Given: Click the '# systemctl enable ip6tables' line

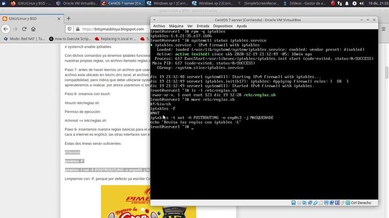Looking at the screenshot, I should [88, 47].
